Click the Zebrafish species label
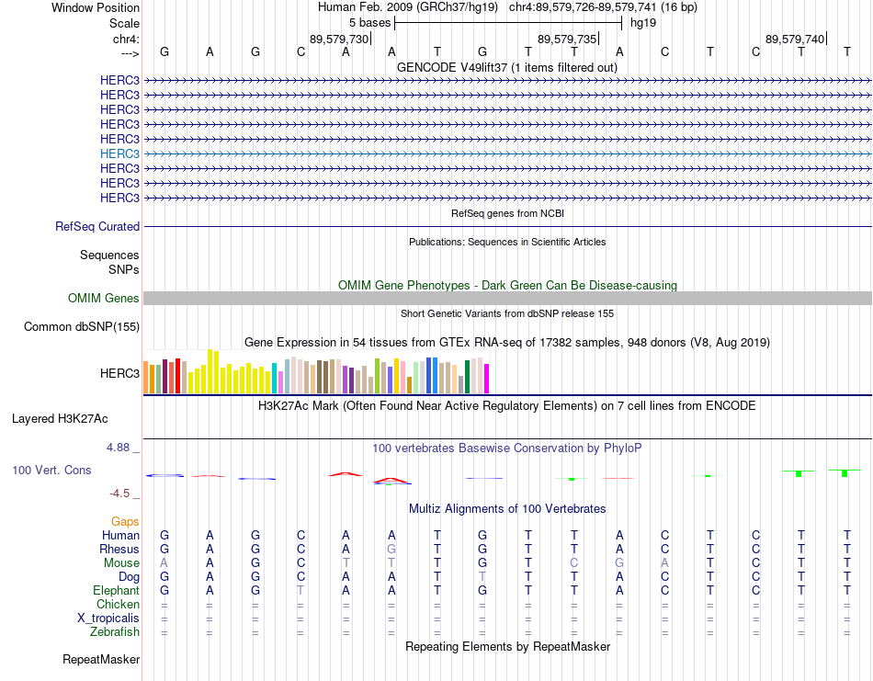Viewport: 873px width, 681px height. coord(115,632)
